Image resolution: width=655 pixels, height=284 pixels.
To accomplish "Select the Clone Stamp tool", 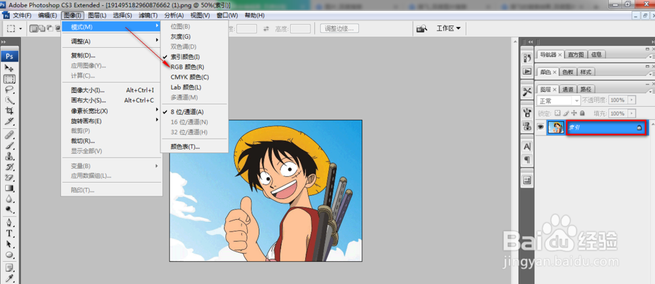I will tap(10, 156).
